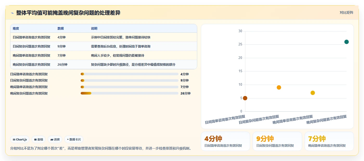Click the yellow chart point at 7
This screenshot has width=364, height=161.
313,93
